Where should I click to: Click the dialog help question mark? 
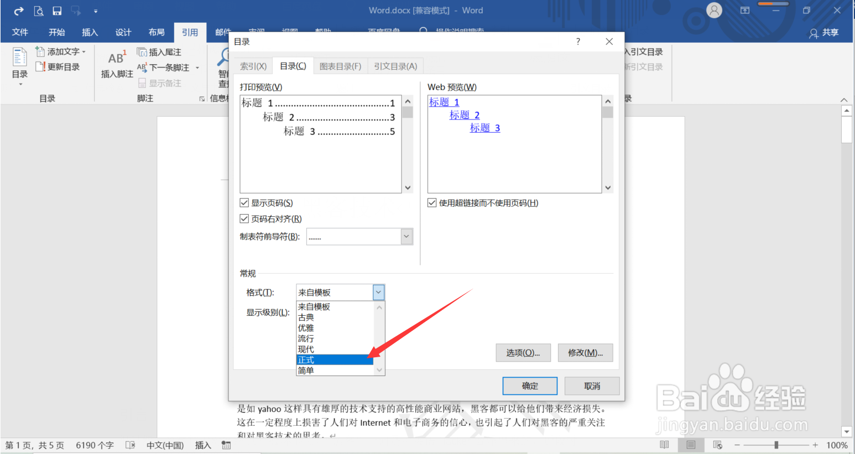tap(578, 41)
